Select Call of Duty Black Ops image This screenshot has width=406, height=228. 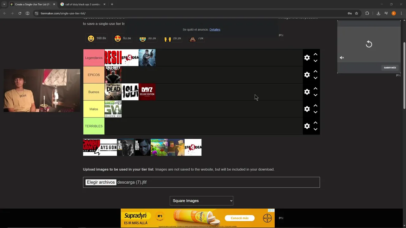point(113,75)
